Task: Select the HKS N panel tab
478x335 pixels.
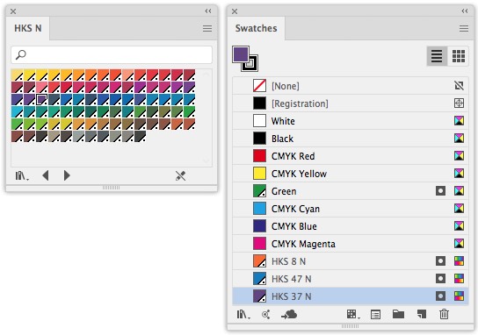Action: [x=28, y=28]
